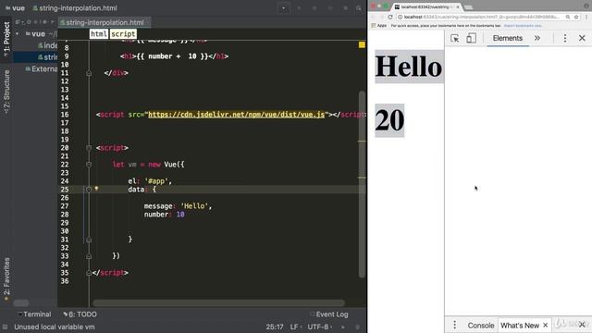Click the 'Hello' string on line 27
The image size is (592, 333).
pos(195,206)
